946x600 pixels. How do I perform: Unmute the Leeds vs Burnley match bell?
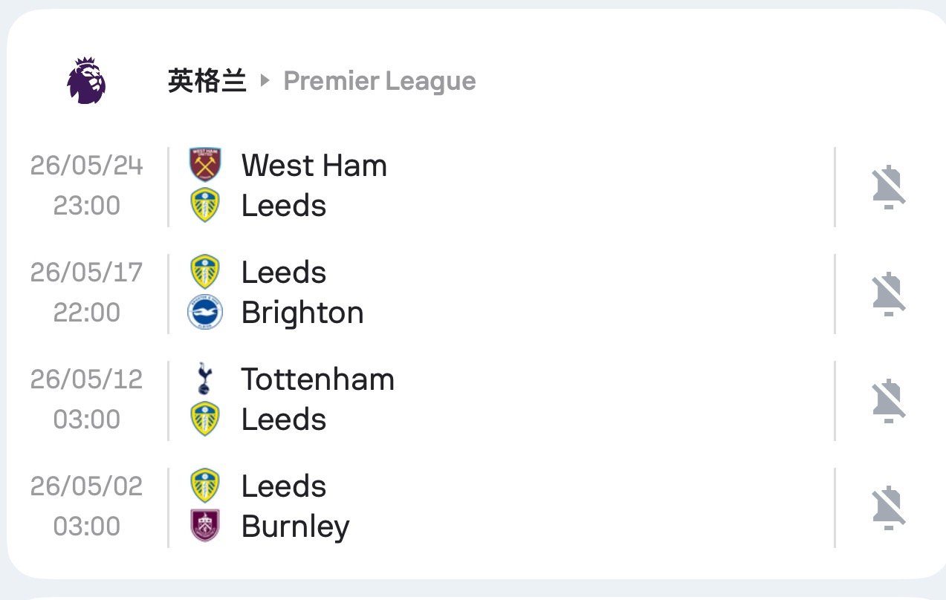coord(889,507)
